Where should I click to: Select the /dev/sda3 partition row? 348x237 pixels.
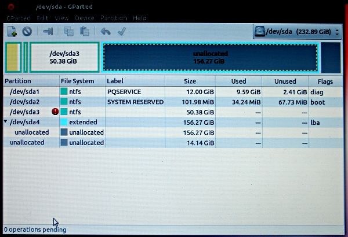173,112
